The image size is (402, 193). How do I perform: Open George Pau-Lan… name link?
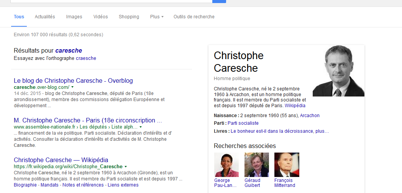coord(225,183)
